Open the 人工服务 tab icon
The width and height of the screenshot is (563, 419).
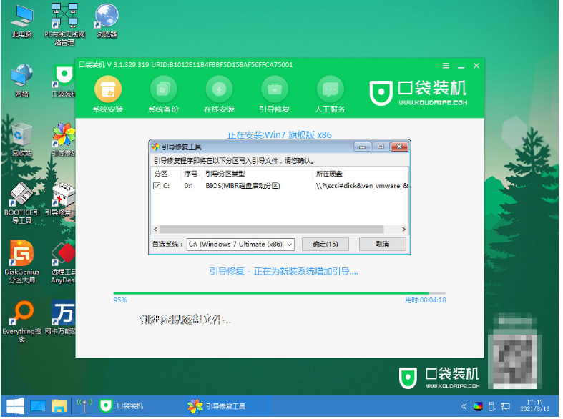tap(331, 89)
